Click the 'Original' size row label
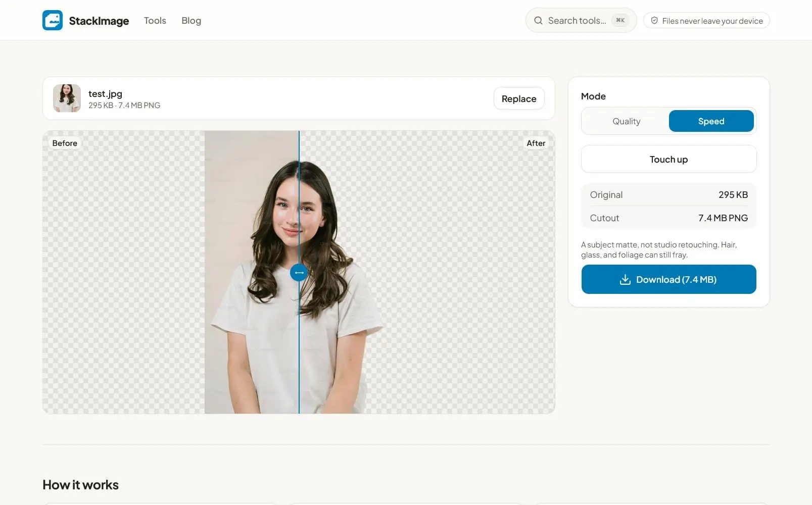The height and width of the screenshot is (505, 812). tap(606, 195)
